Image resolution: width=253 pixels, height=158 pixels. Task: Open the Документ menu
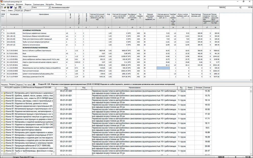click(x=19, y=4)
